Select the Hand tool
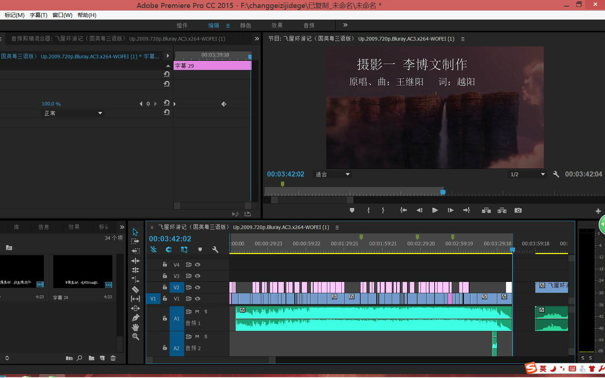This screenshot has height=378, width=605. 135,327
